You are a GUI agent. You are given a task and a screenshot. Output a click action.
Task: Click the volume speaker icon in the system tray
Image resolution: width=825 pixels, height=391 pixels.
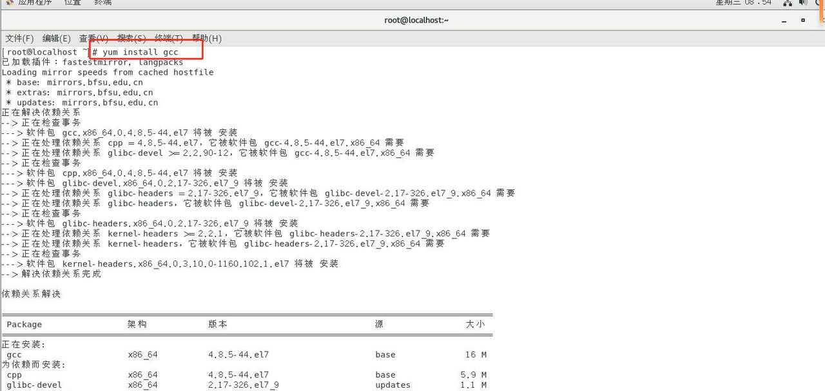pos(802,4)
